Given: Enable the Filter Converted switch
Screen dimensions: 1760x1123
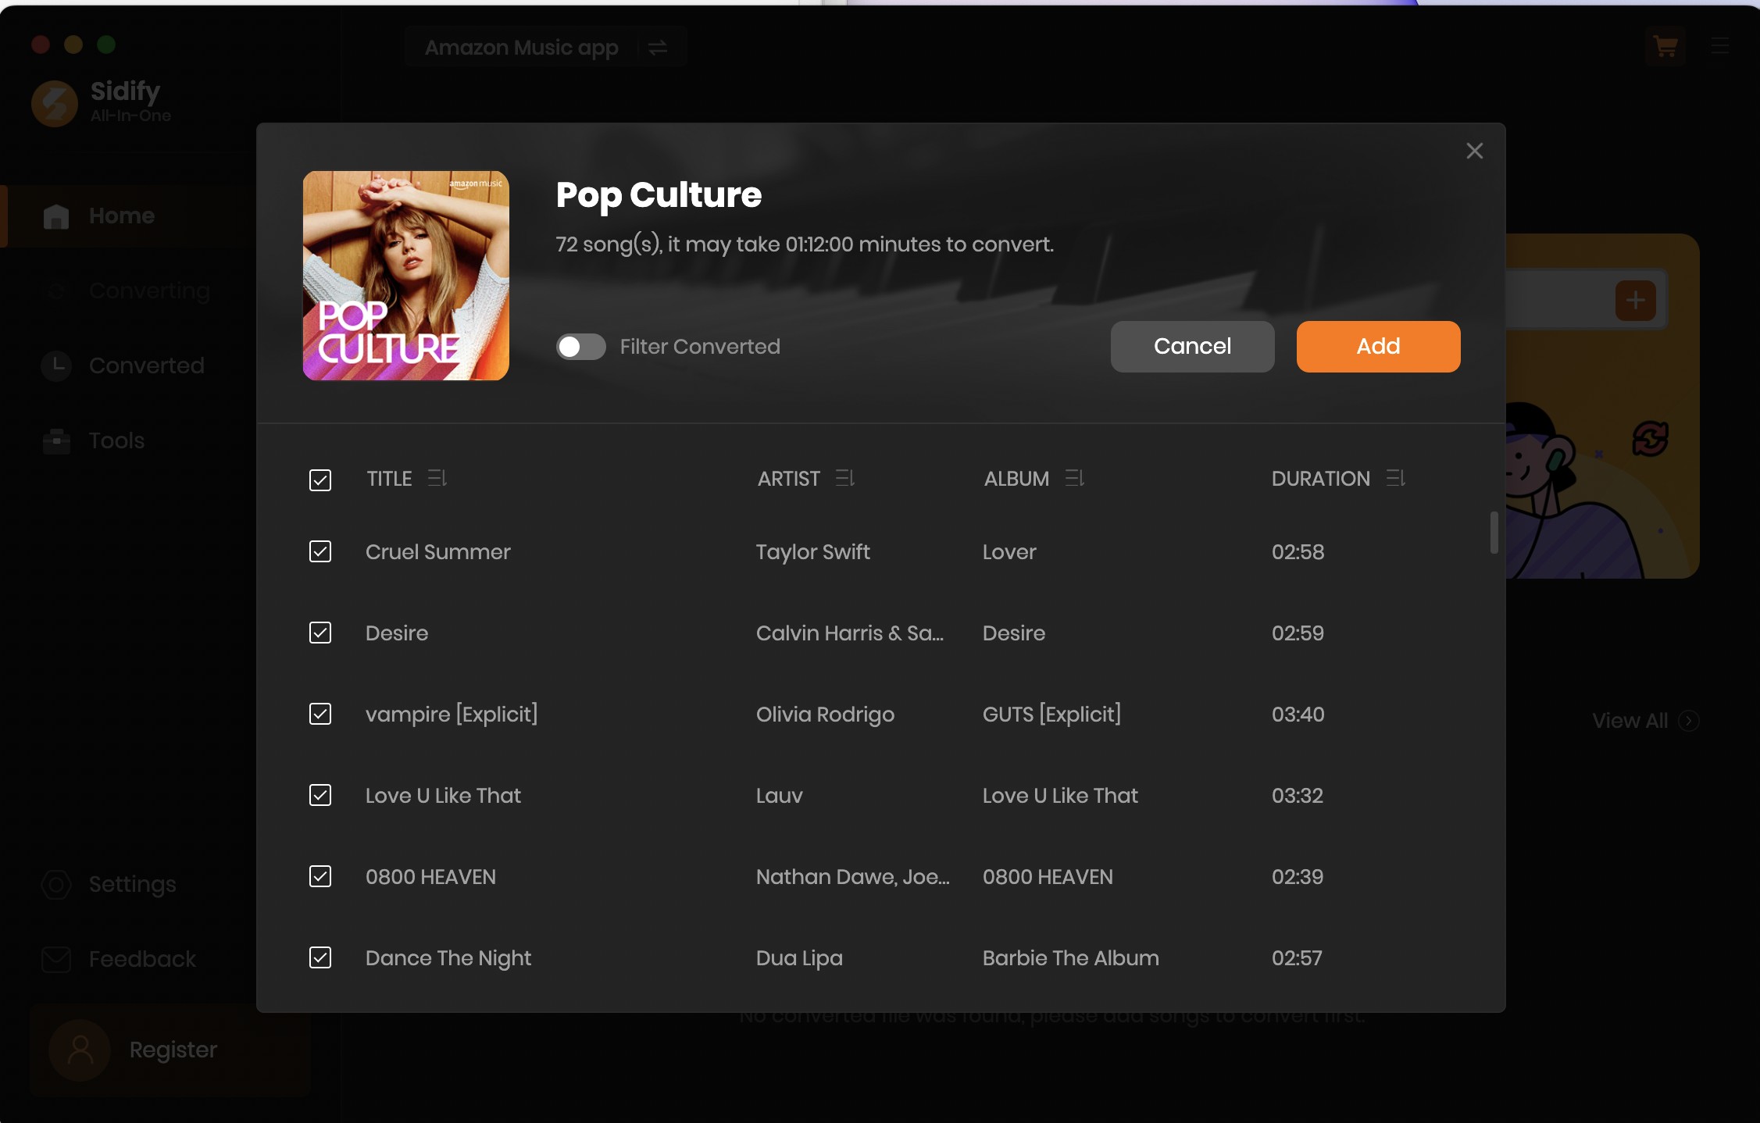Looking at the screenshot, I should tap(580, 347).
